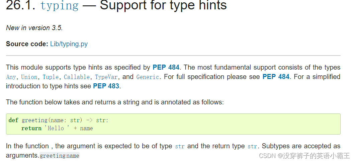Image resolution: width=355 pixels, height=162 pixels.
Task: Click the 'return' keyword in code example
Action: click(31, 128)
